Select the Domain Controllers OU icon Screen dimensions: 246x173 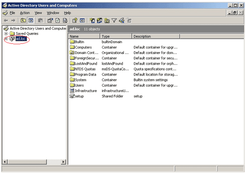pyautogui.click(x=72, y=52)
